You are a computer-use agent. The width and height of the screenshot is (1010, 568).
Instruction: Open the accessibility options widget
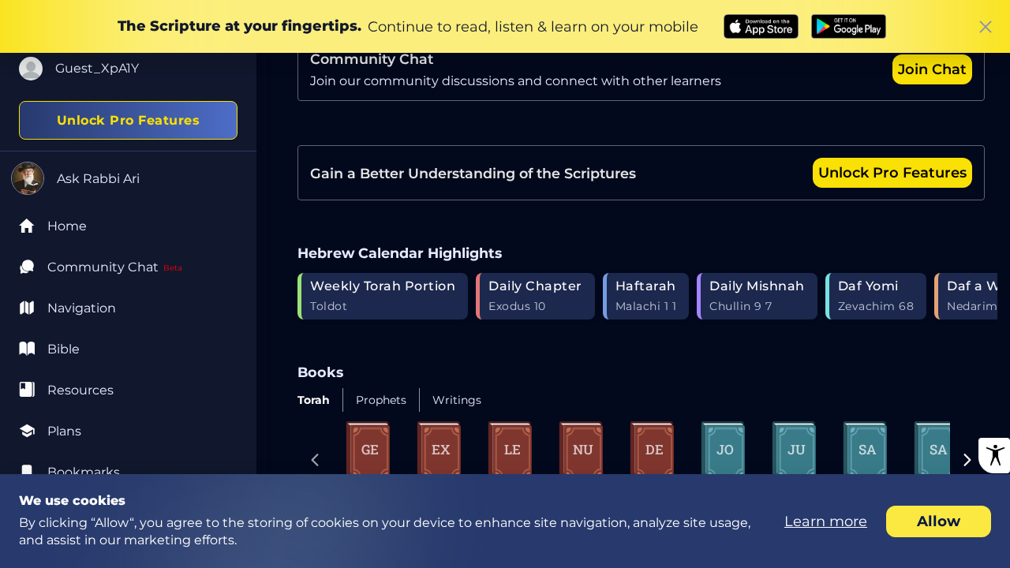pos(994,455)
